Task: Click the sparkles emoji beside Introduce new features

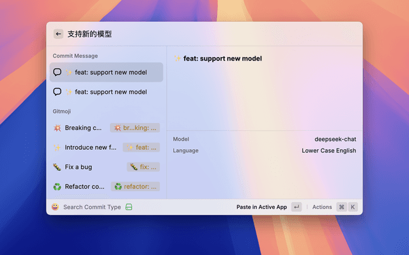Action: [x=58, y=147]
